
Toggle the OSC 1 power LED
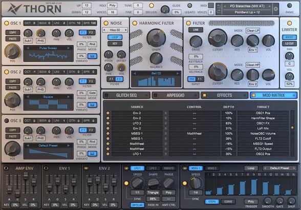click(x=7, y=23)
